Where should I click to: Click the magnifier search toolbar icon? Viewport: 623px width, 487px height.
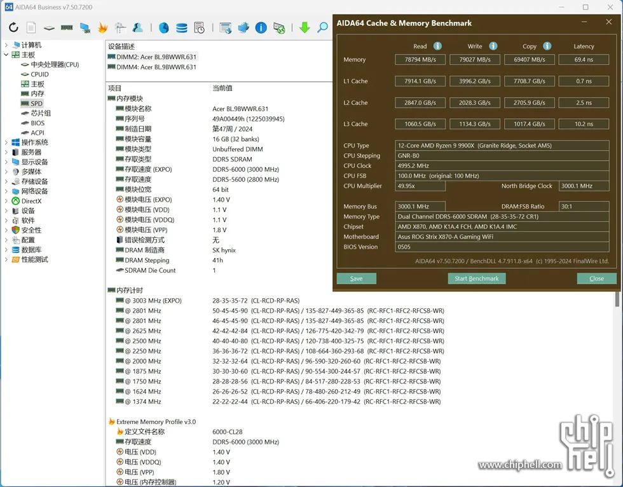[323, 27]
